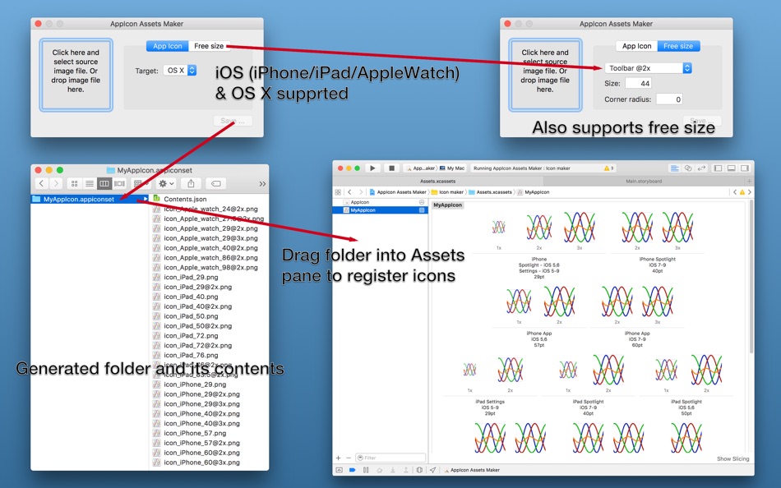Click the pause icon in Xcode debug bar
The height and width of the screenshot is (488, 781).
point(366,470)
